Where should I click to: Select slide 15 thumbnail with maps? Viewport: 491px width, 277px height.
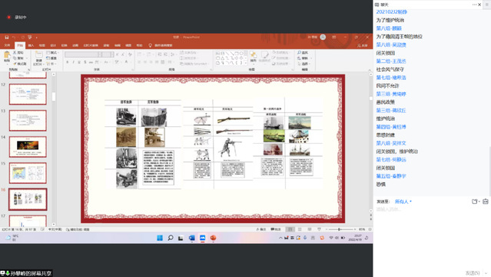28,173
